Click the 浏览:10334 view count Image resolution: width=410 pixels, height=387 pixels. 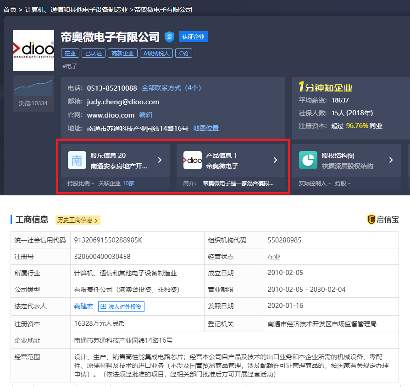pos(33,103)
